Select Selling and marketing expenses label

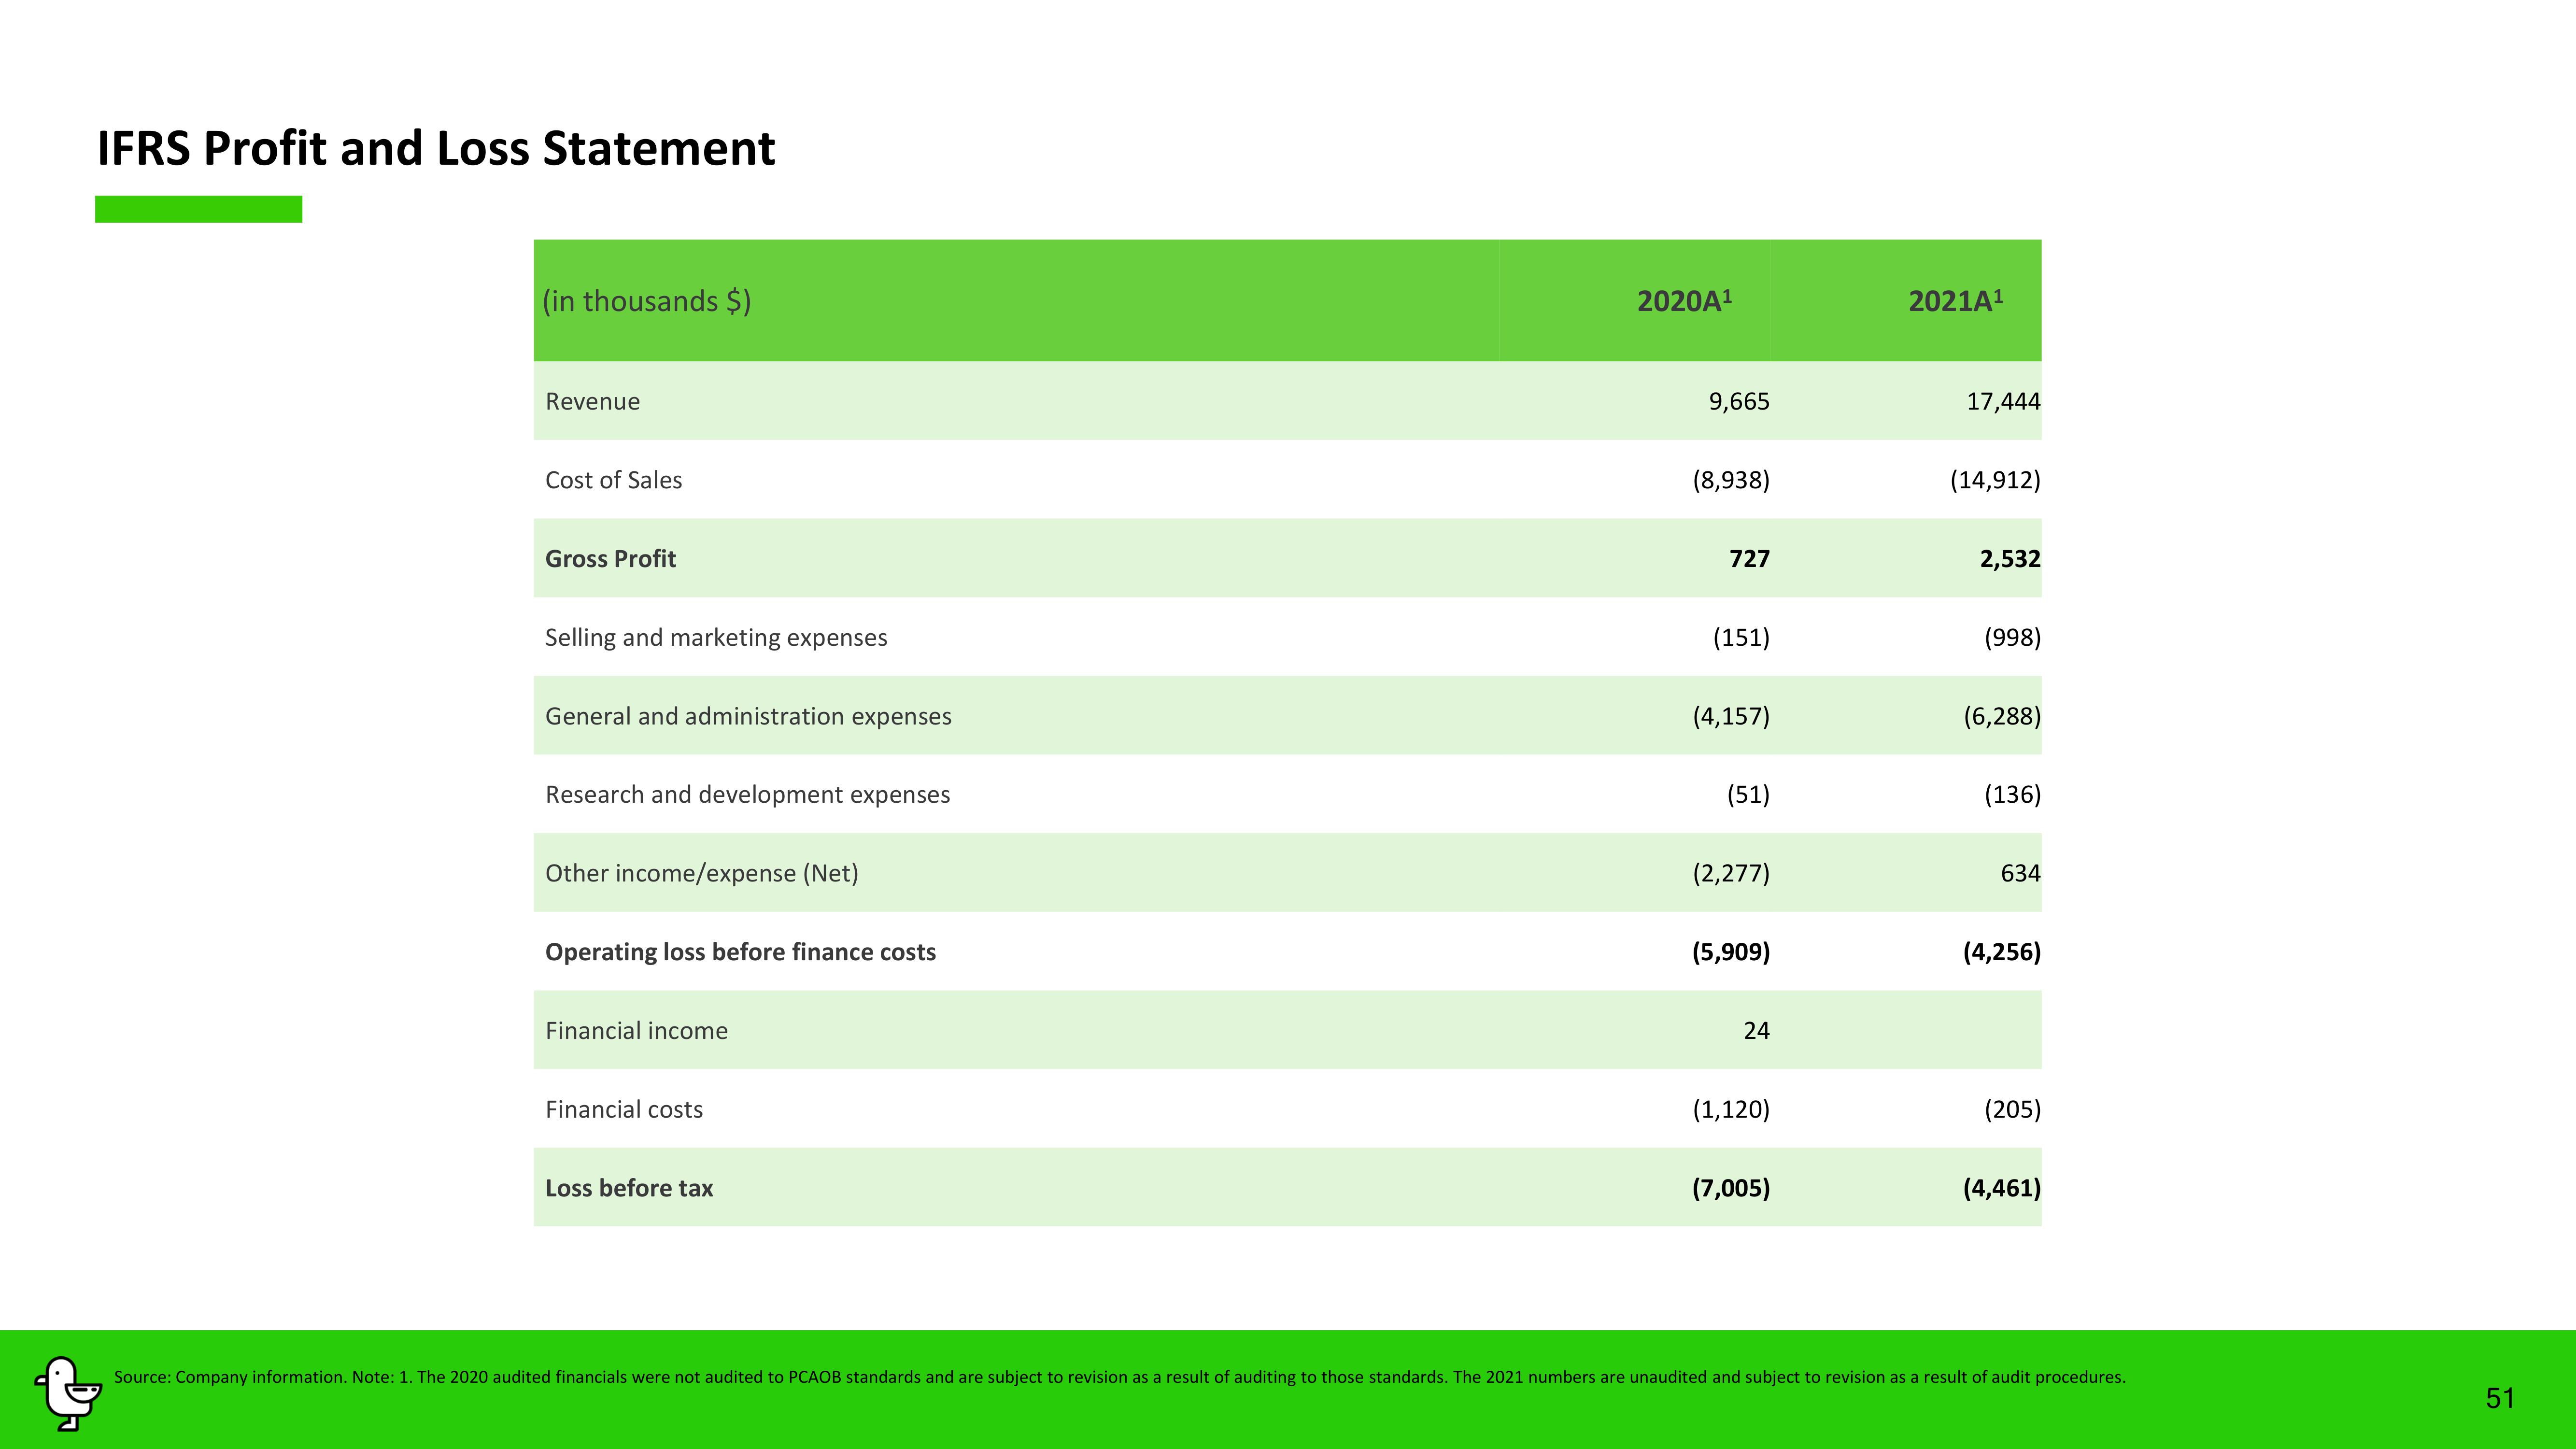point(716,638)
